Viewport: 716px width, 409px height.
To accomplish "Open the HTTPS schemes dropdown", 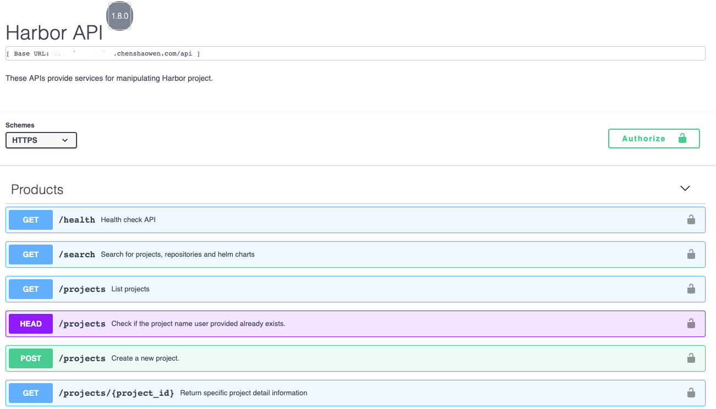I will coord(41,140).
